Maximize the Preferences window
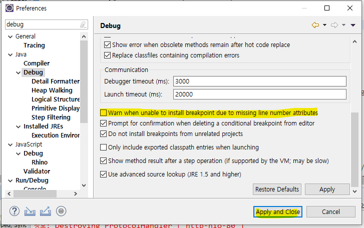The height and width of the screenshot is (228, 364). coord(327,8)
